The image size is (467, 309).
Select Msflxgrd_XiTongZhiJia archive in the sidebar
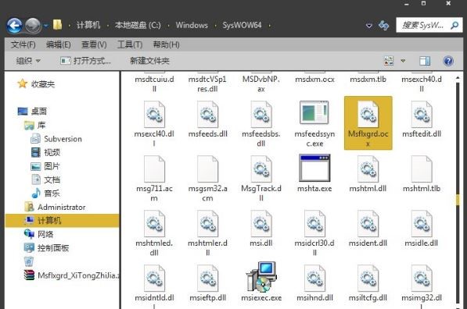tap(78, 275)
